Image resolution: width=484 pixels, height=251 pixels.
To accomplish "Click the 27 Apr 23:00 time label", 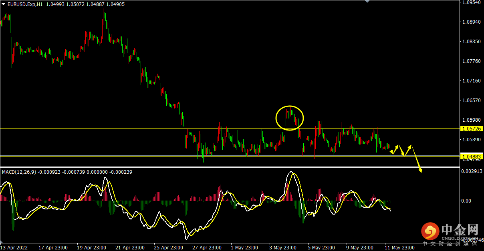I will click(207, 247).
